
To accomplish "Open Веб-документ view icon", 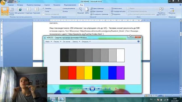I will tap(20, 11).
